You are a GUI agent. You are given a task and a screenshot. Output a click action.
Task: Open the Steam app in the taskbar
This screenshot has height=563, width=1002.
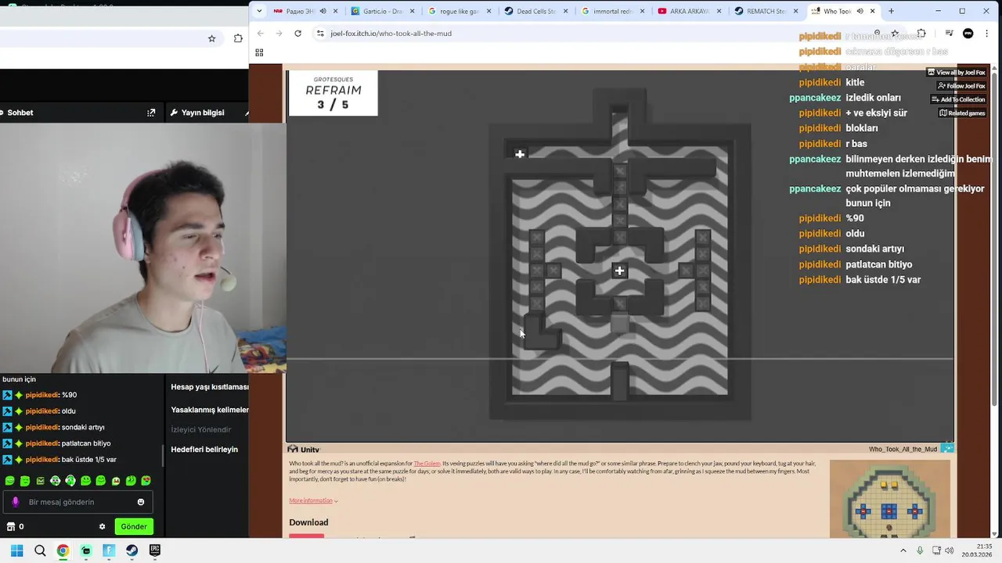click(x=132, y=550)
